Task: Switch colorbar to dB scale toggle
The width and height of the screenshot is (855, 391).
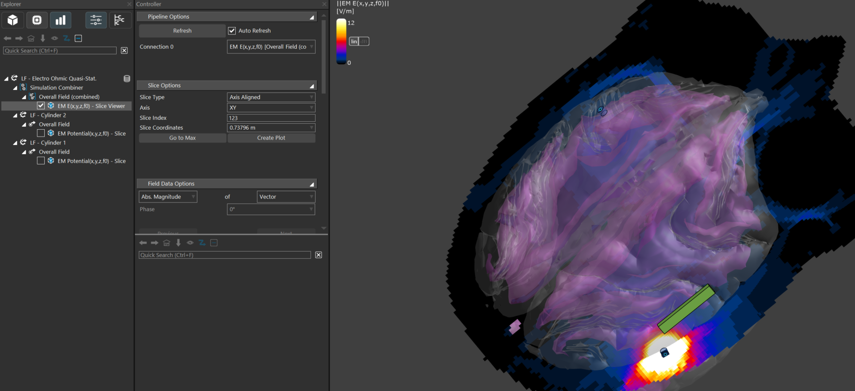Action: click(x=364, y=41)
